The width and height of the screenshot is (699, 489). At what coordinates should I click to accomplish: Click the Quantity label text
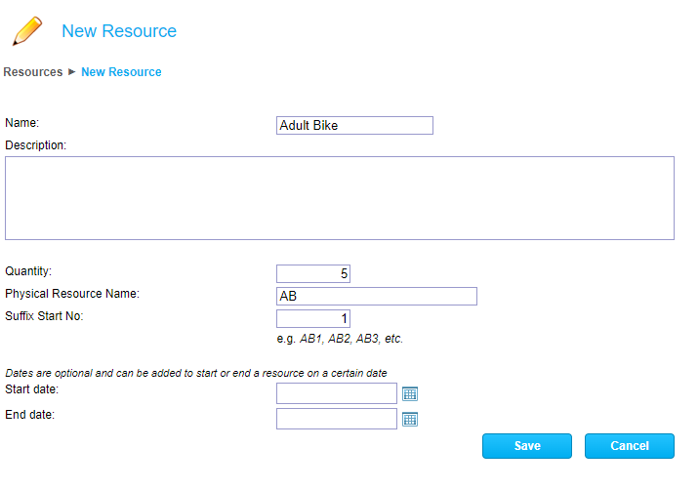click(28, 271)
